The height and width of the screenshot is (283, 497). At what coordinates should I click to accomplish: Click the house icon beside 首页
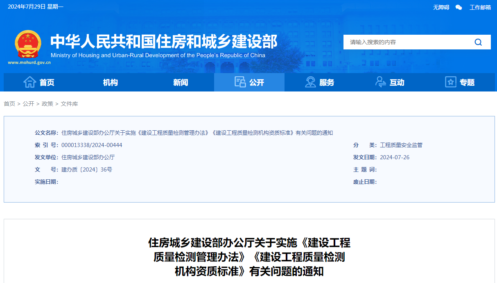coord(30,82)
